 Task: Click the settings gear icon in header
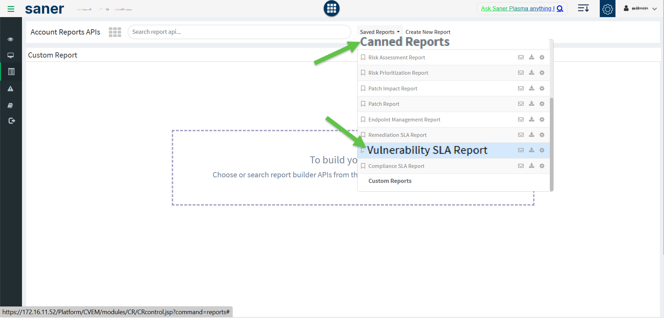(x=607, y=9)
